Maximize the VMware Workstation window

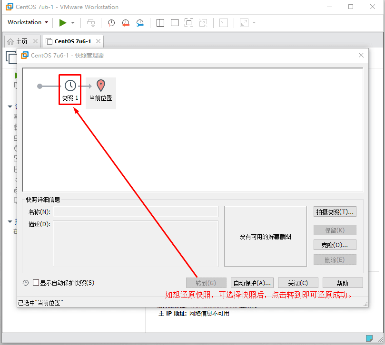pyautogui.click(x=351, y=7)
